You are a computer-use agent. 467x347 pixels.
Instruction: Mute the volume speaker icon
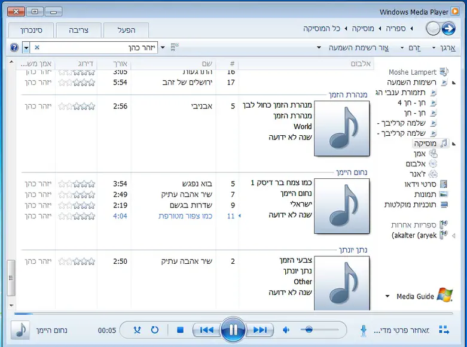[286, 330]
